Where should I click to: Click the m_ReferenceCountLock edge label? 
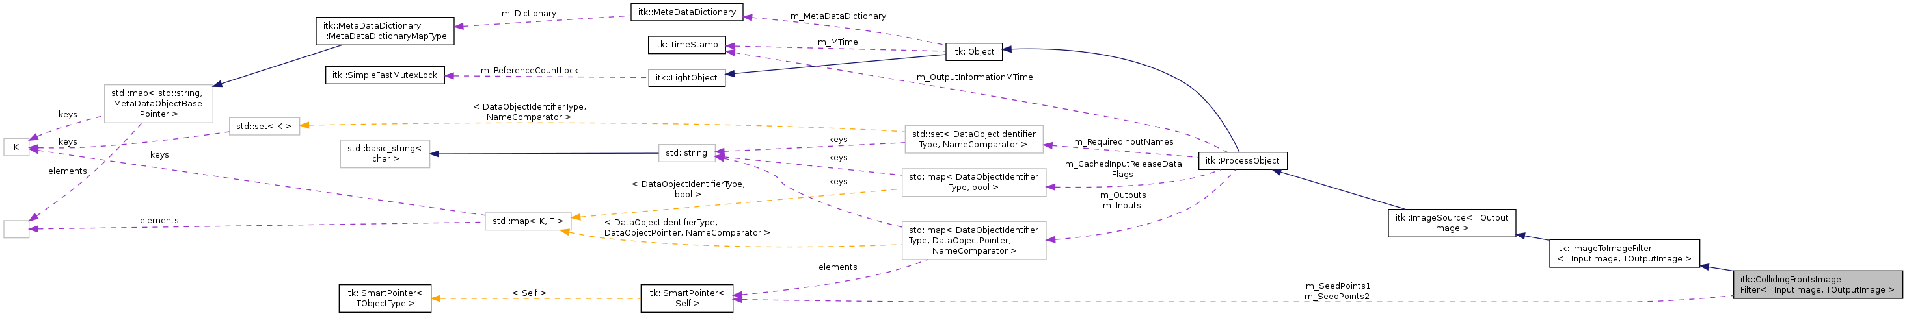tap(530, 70)
